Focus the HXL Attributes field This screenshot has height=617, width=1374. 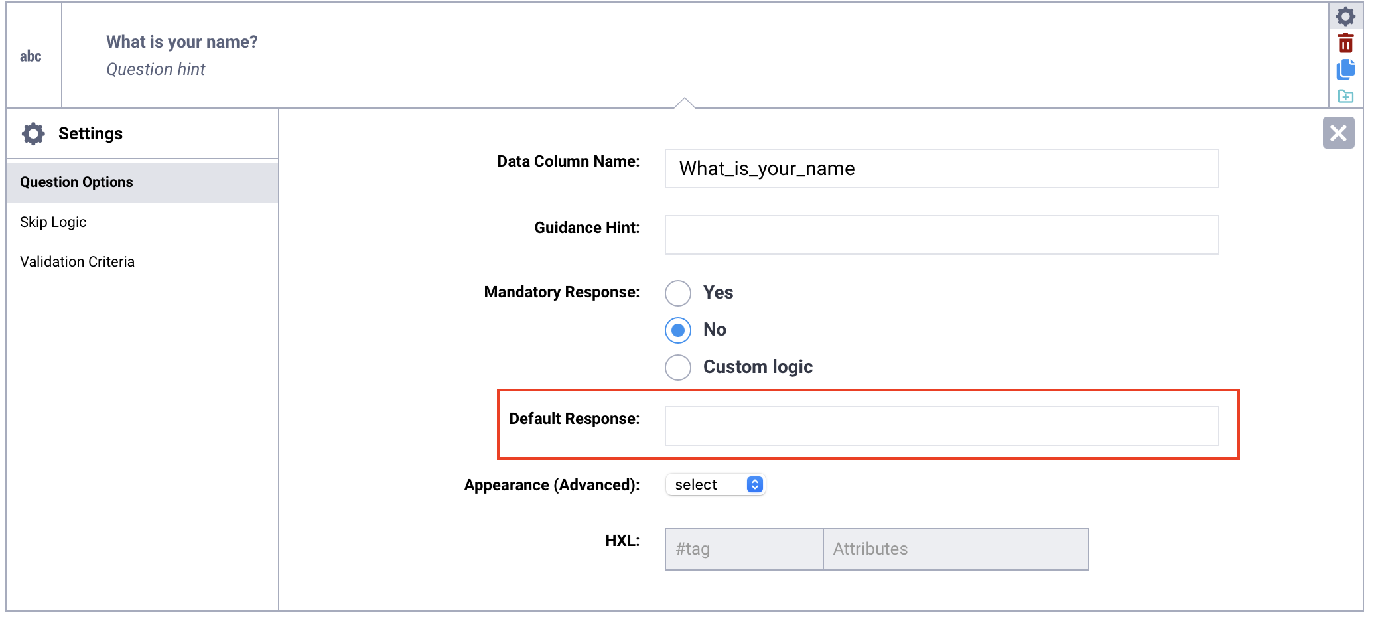[955, 549]
